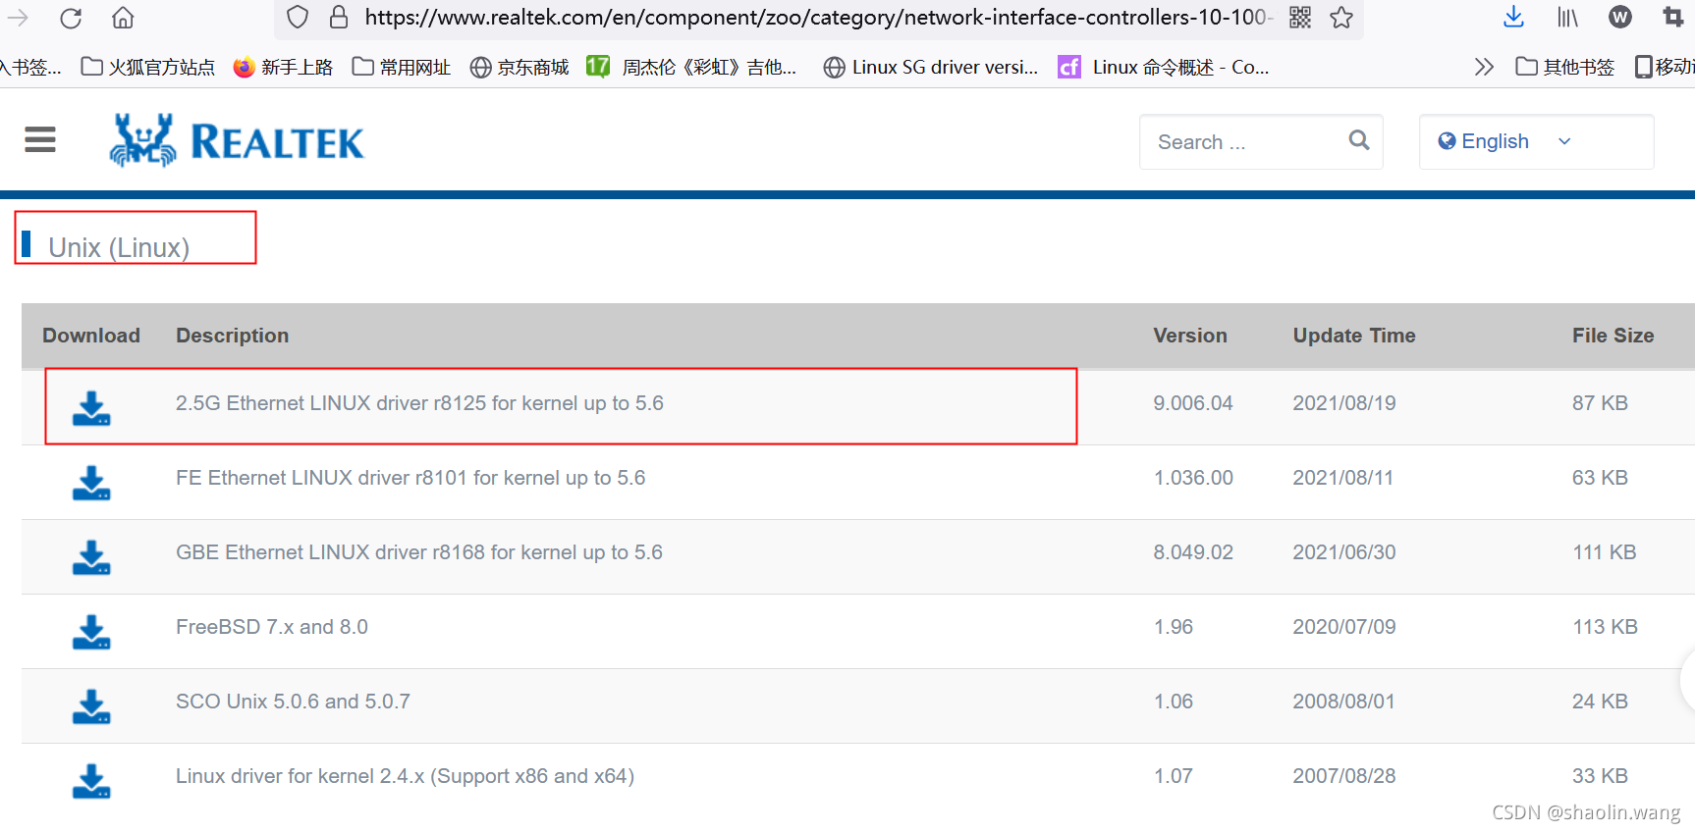Download the FE Ethernet r8101 driver

(91, 483)
